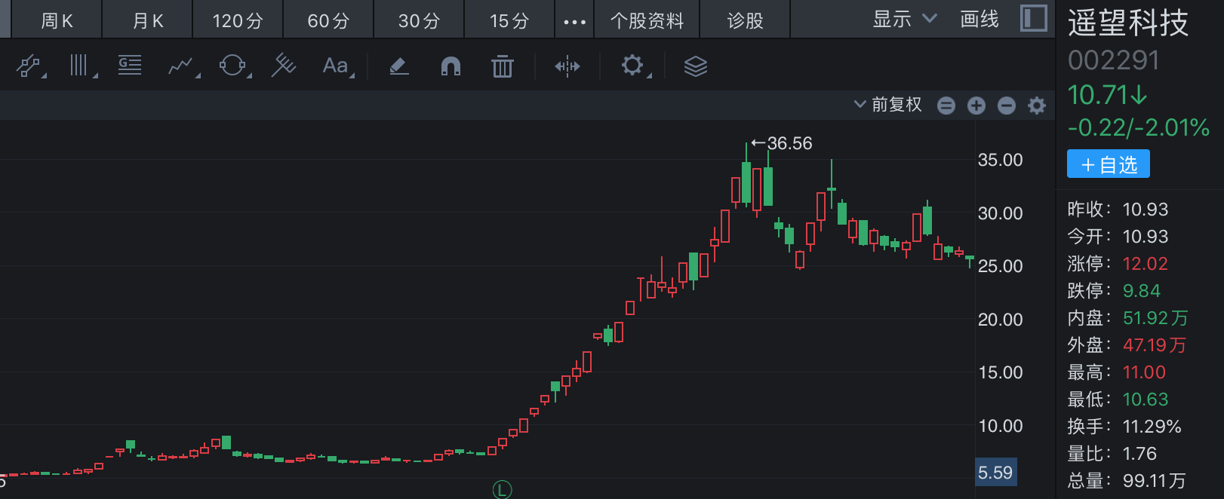The width and height of the screenshot is (1224, 499).
Task: Open the 前复权 adjustment dropdown
Action: point(888,105)
